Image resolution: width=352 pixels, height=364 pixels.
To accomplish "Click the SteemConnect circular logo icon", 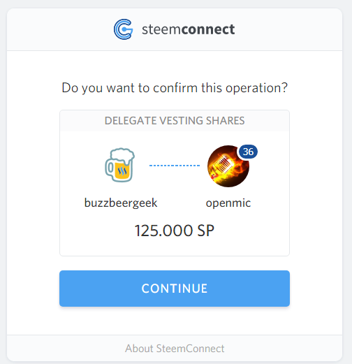I will [x=124, y=29].
